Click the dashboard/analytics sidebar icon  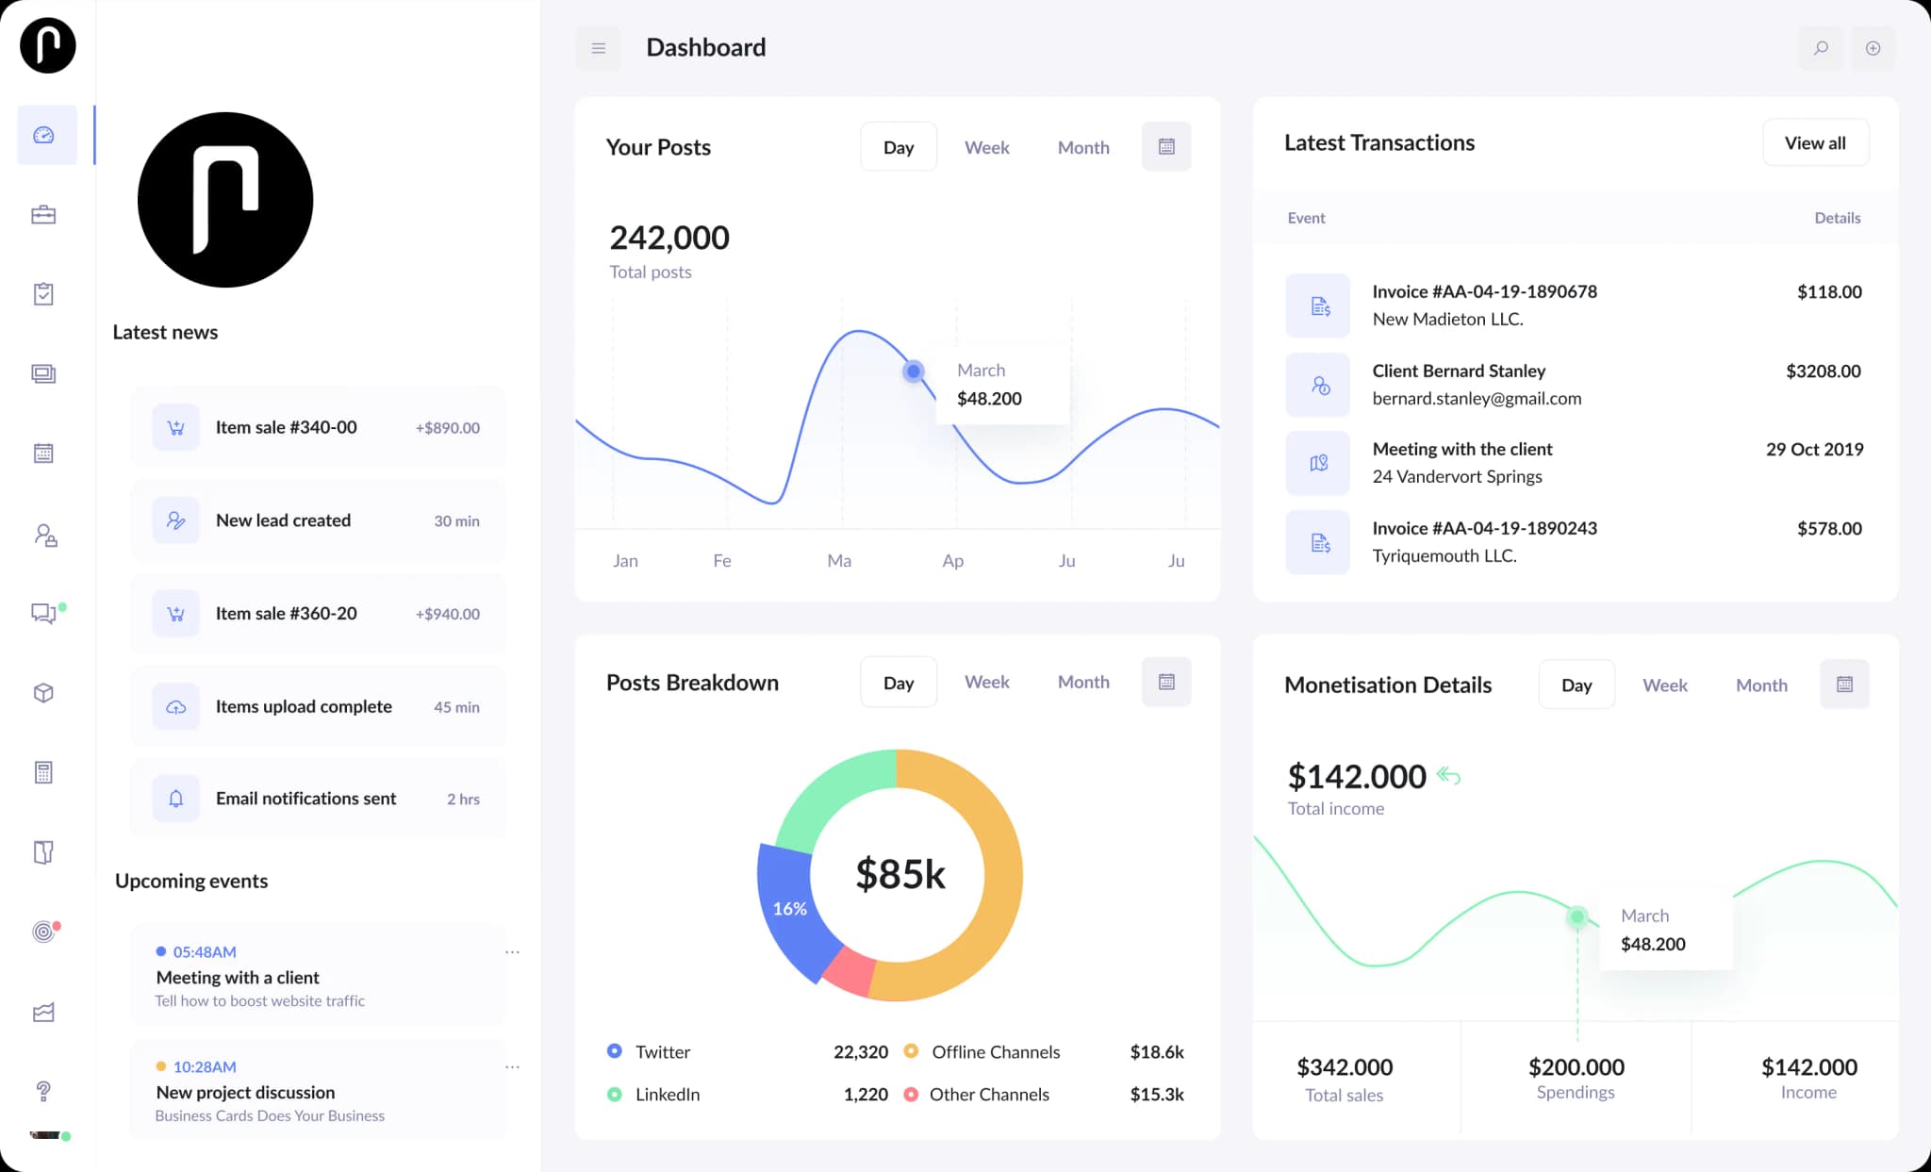tap(44, 134)
